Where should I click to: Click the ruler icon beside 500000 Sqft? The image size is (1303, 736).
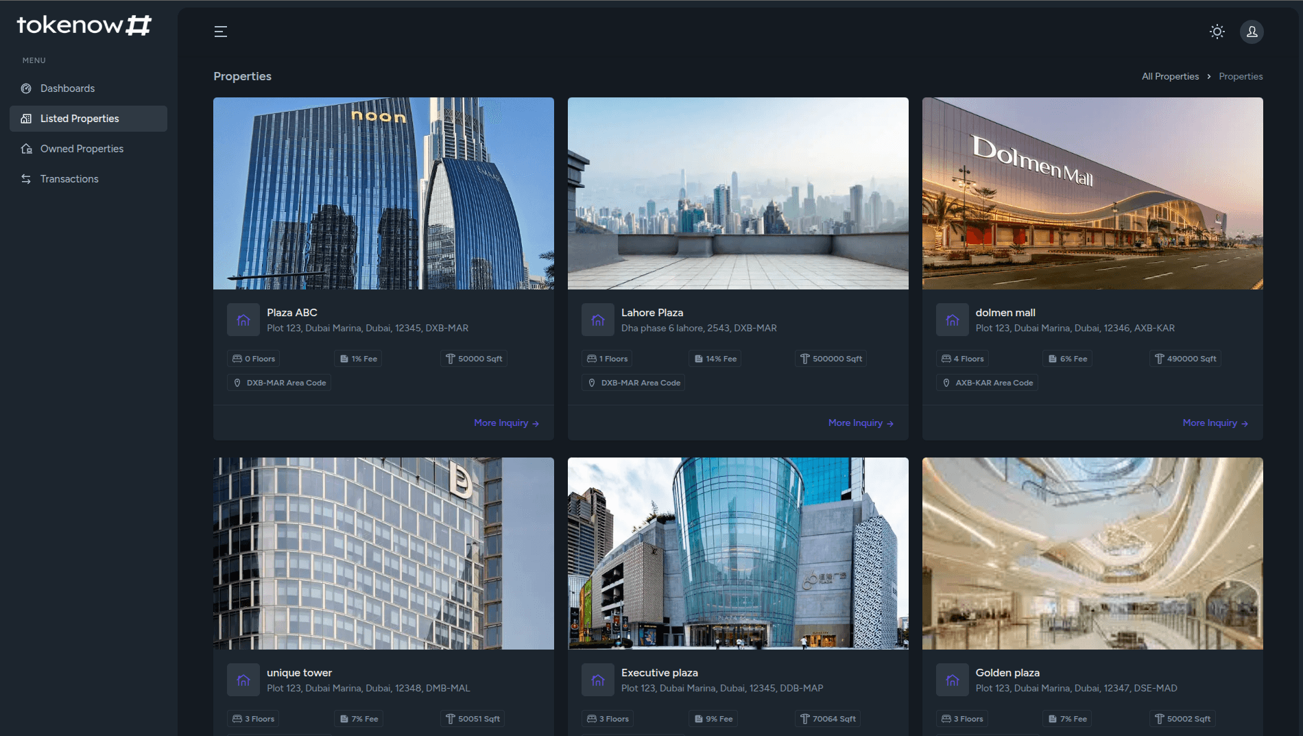coord(804,358)
